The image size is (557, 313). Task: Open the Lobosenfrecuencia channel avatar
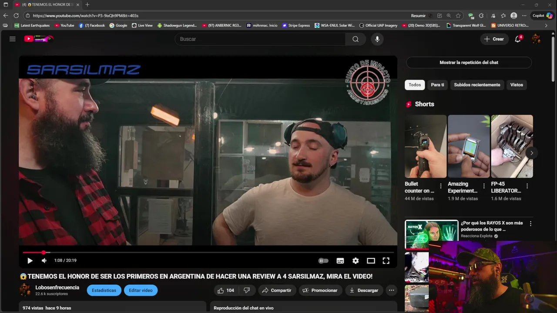[26, 290]
